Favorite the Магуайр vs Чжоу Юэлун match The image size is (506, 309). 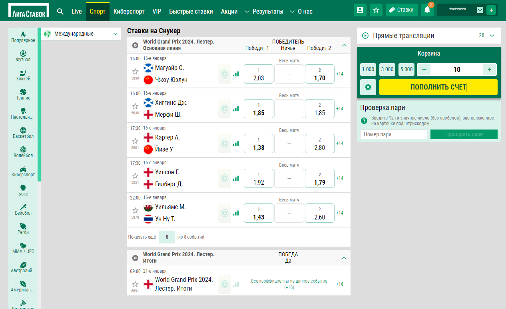click(x=135, y=71)
